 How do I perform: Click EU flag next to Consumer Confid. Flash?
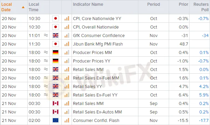tap(56, 120)
